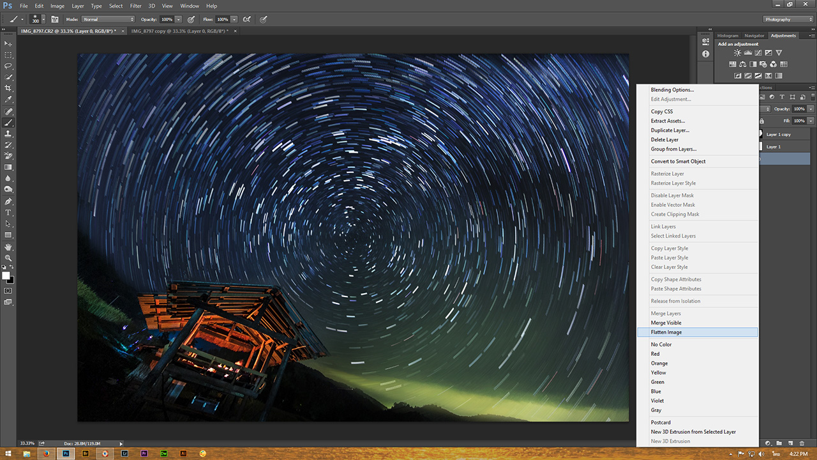
Task: Select the Lasso tool
Action: coord(8,66)
